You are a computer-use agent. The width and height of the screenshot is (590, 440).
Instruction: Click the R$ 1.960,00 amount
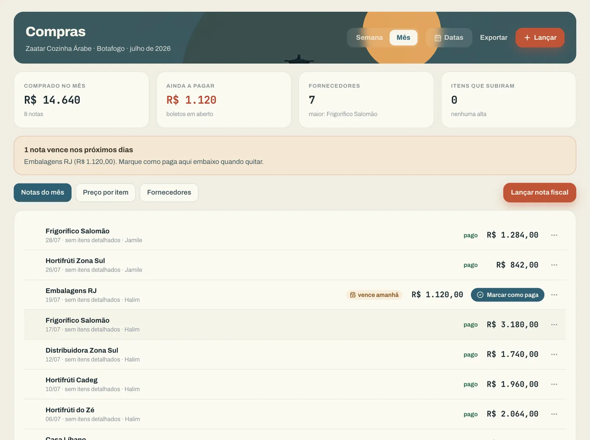(x=512, y=384)
